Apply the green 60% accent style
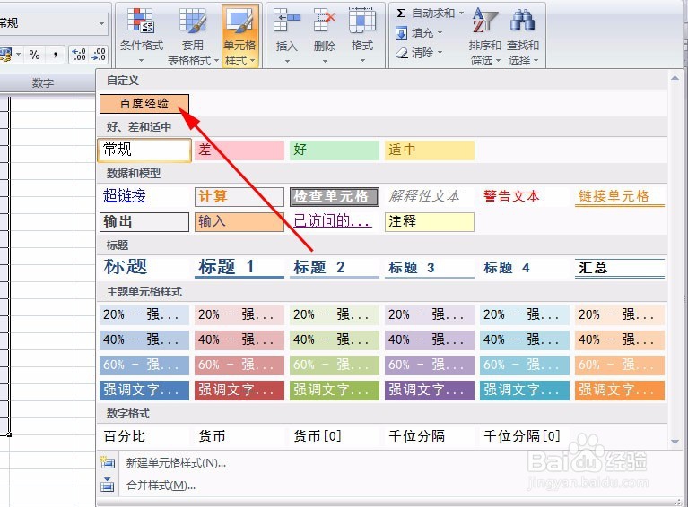Viewport: 688px width, 507px height. 335,365
